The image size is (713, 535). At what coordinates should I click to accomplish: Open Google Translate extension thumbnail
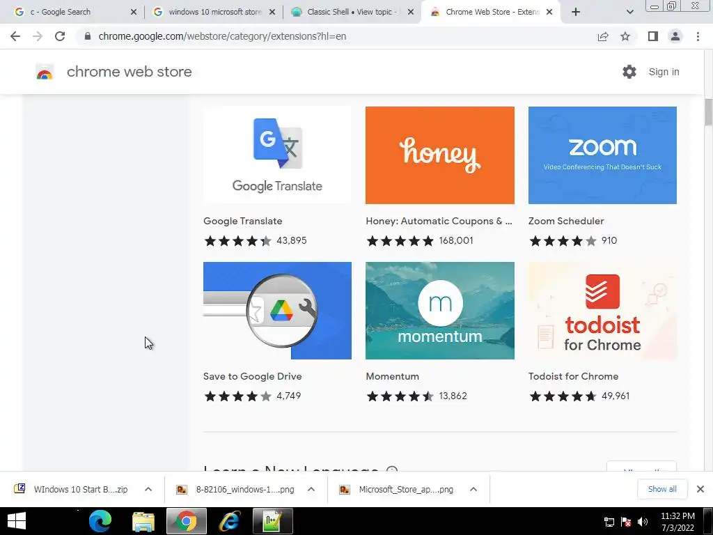pos(277,155)
